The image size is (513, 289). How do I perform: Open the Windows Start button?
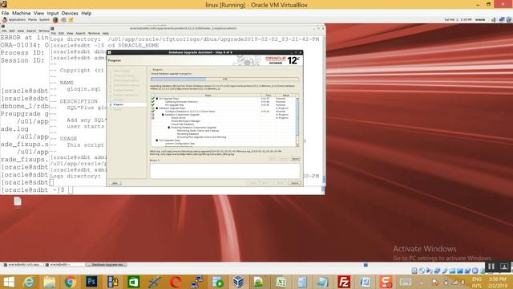[9, 282]
